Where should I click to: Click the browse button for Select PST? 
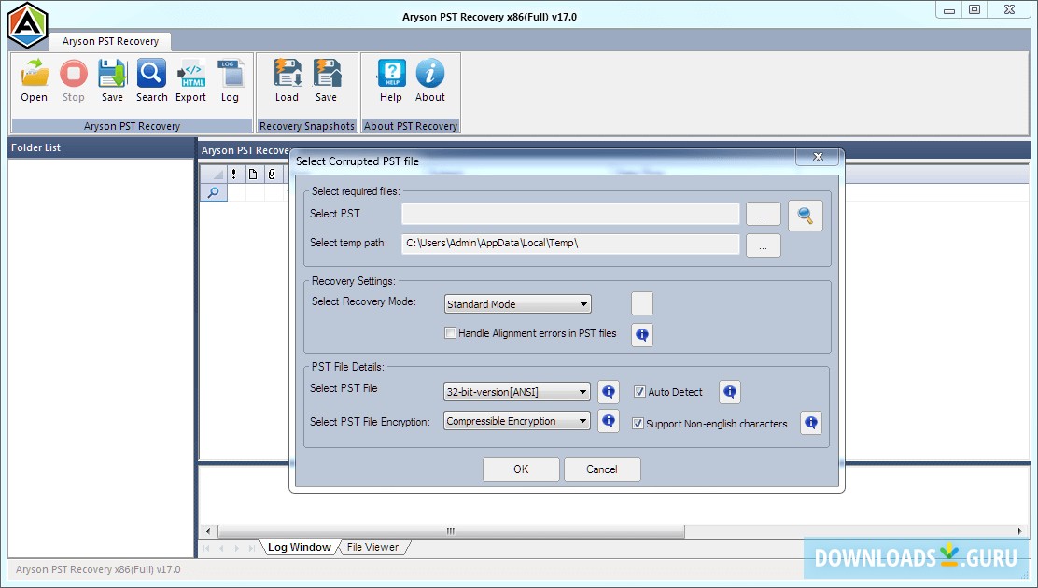tap(764, 215)
